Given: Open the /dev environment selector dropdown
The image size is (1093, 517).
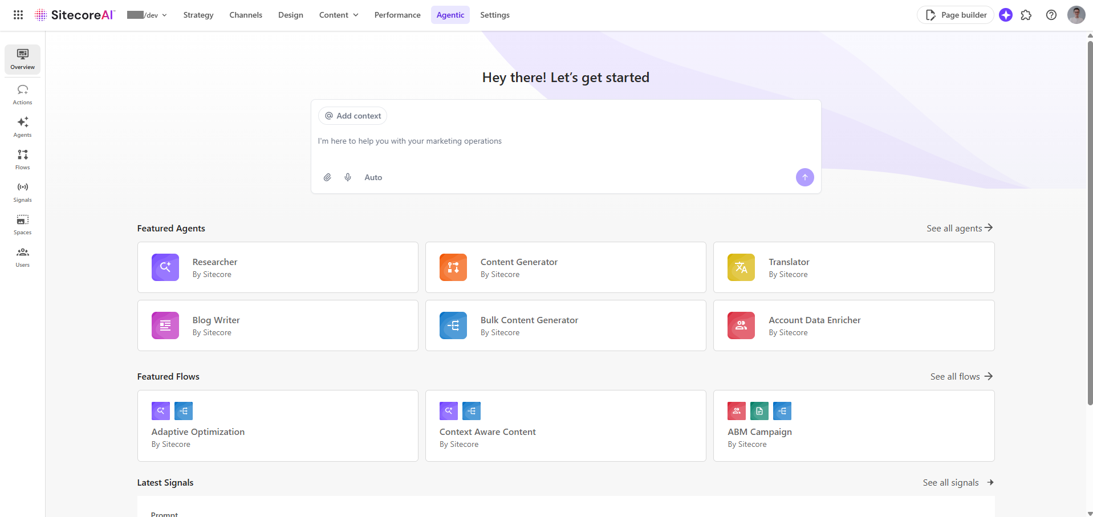Looking at the screenshot, I should [x=147, y=15].
